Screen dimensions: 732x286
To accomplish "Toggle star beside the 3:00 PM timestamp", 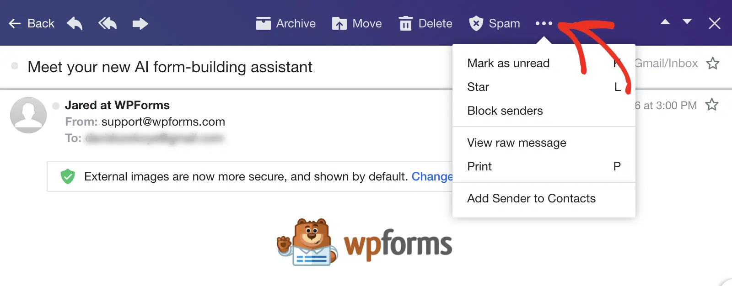I will point(712,105).
